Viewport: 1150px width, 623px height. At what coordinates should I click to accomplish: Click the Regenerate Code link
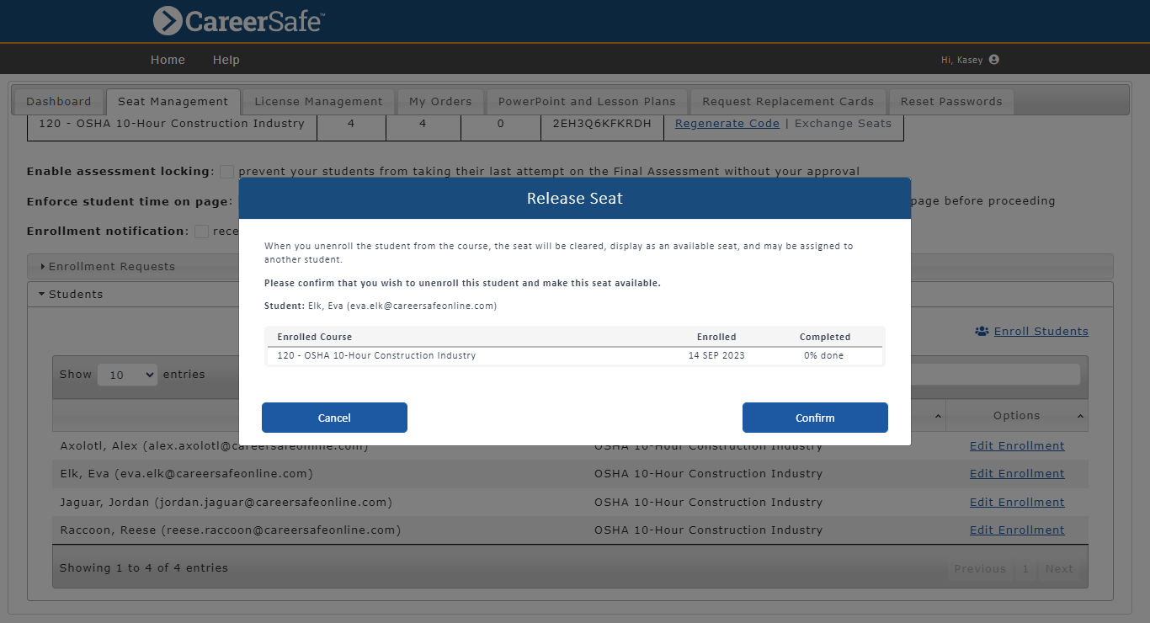pyautogui.click(x=727, y=123)
